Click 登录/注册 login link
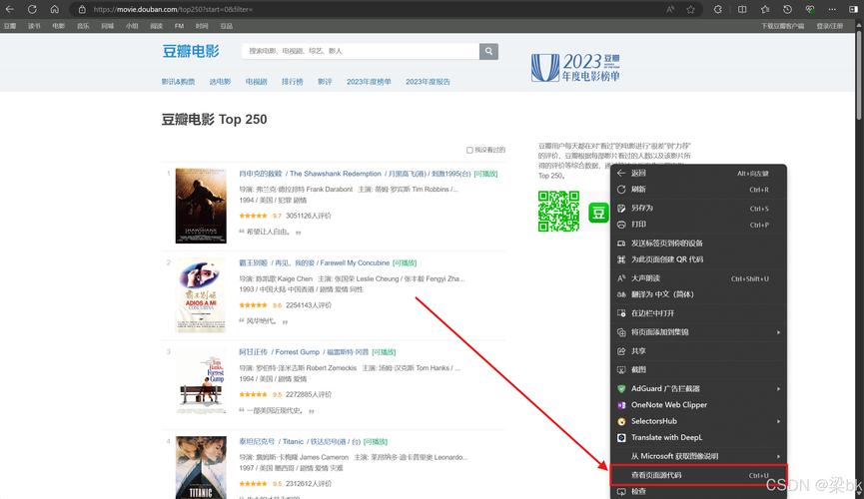 click(829, 26)
